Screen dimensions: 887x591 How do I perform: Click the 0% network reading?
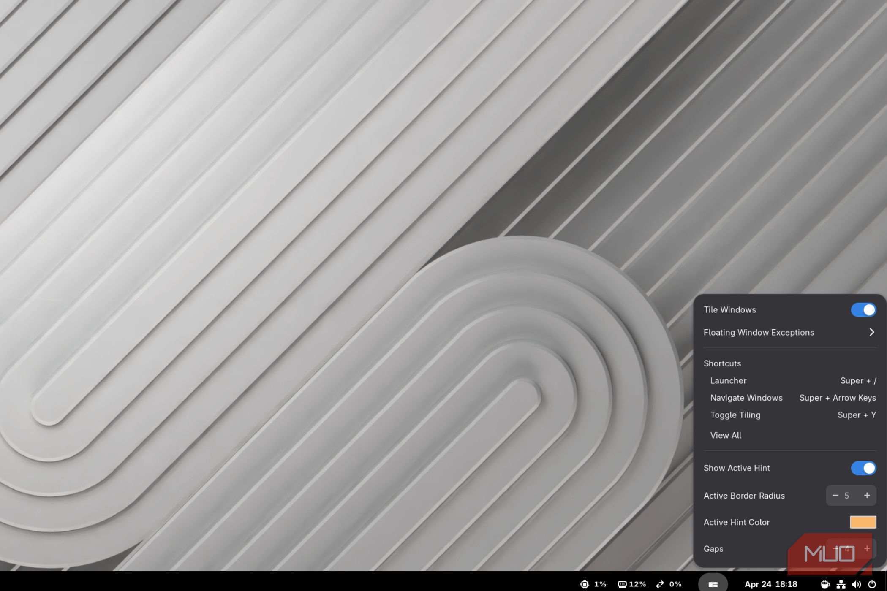(675, 584)
